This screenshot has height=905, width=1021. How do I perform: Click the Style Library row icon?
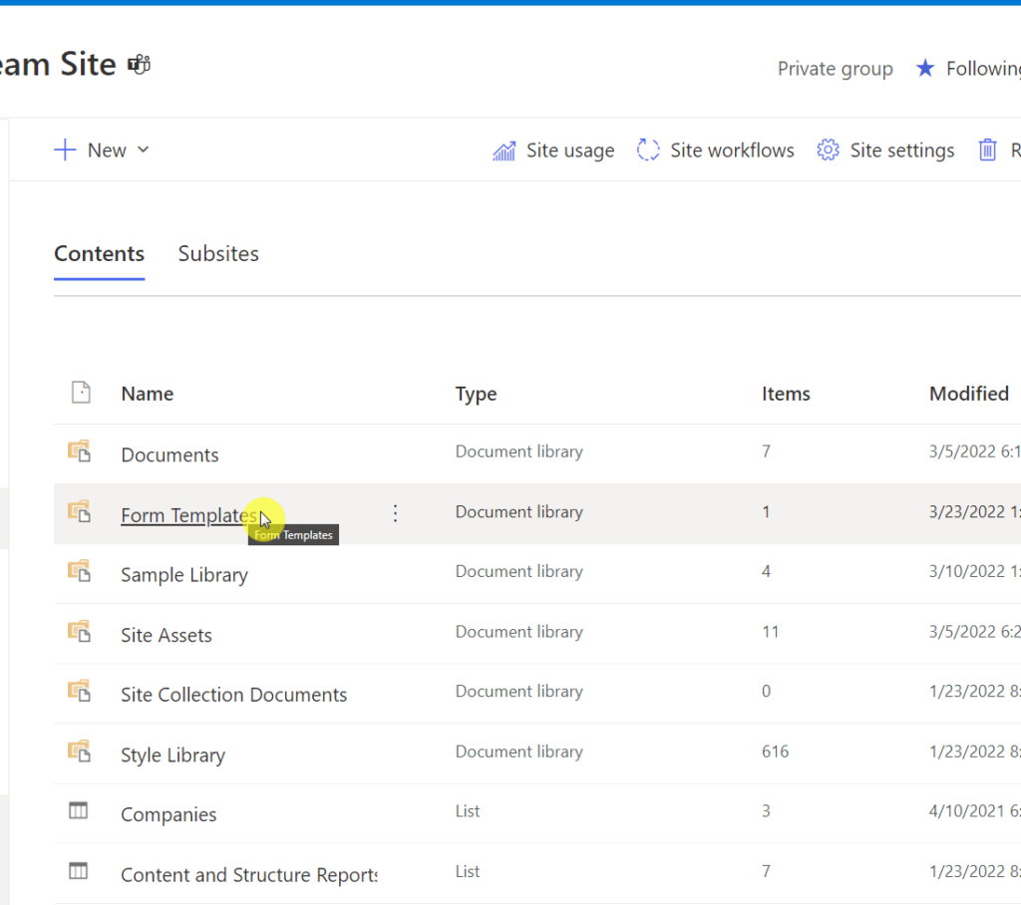point(79,751)
